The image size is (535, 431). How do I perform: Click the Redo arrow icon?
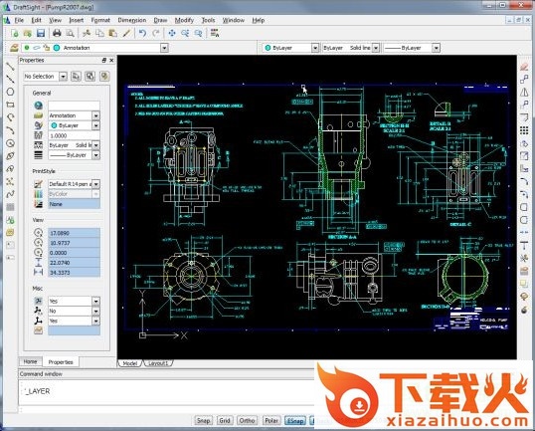tap(156, 33)
